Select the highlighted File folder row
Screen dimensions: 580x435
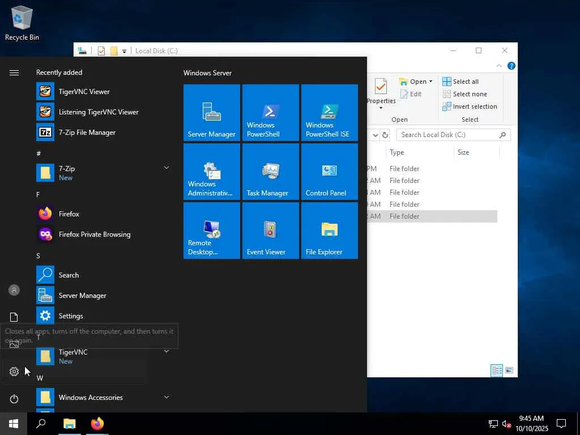tap(432, 216)
